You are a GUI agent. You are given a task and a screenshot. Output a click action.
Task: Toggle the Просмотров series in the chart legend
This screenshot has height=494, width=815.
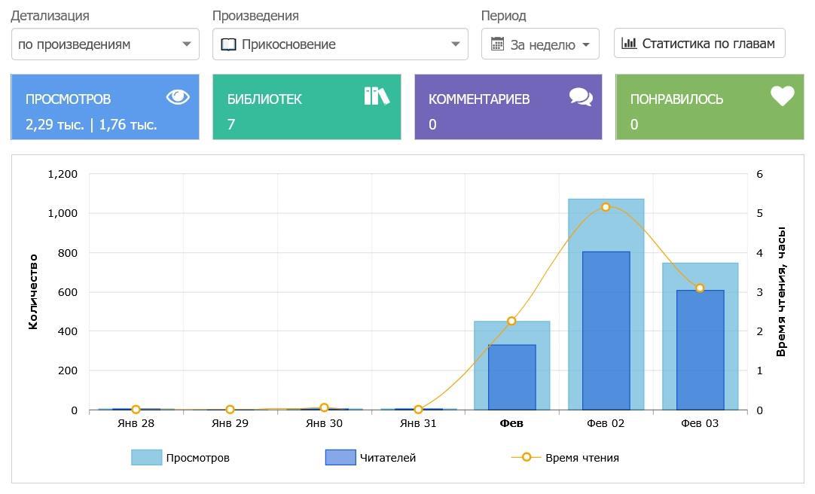pyautogui.click(x=180, y=458)
